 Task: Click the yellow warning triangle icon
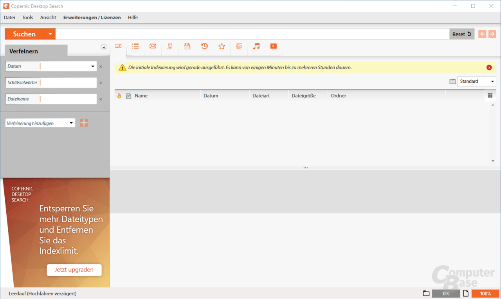point(123,67)
